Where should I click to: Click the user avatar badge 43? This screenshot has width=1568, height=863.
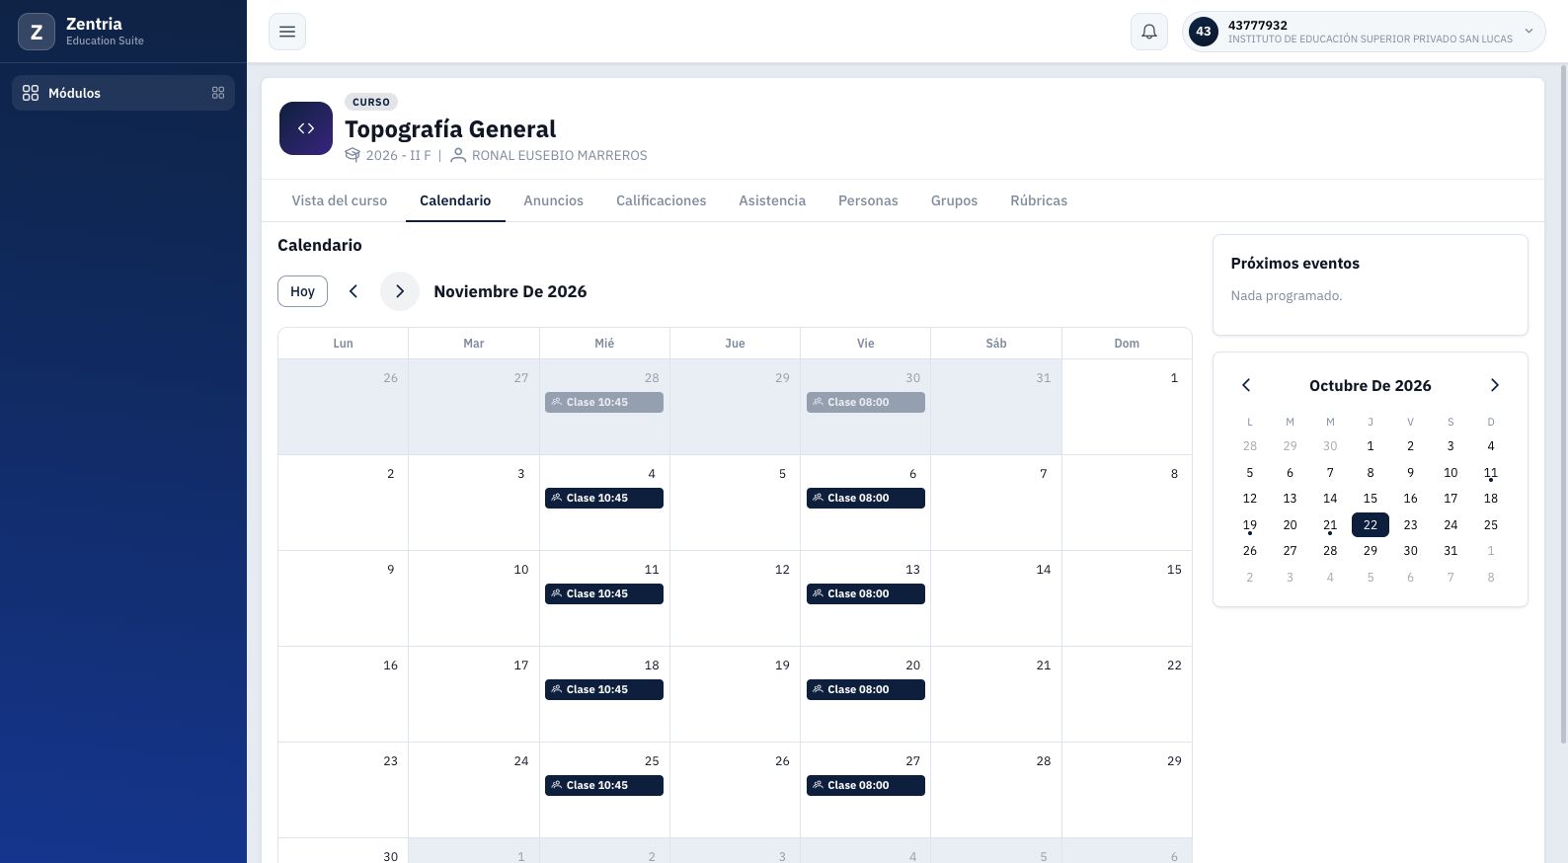(1203, 32)
